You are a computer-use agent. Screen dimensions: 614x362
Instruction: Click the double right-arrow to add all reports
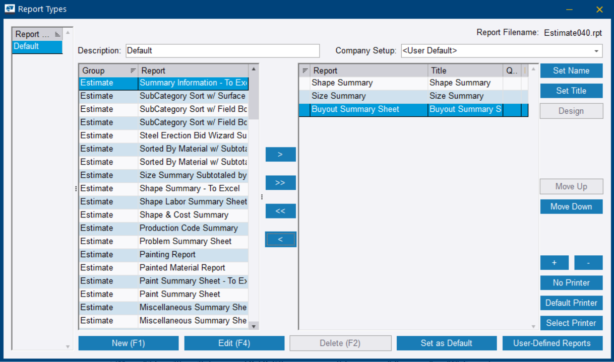[x=280, y=182]
